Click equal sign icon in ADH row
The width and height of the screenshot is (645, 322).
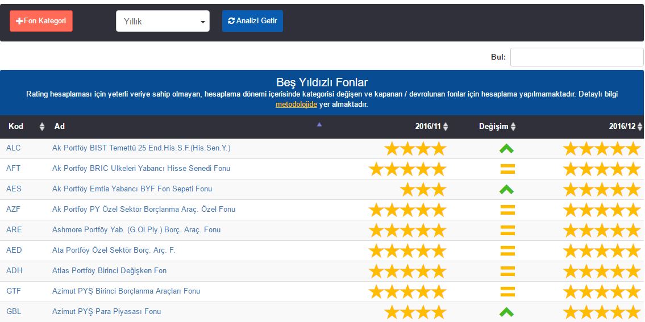pyautogui.click(x=507, y=271)
